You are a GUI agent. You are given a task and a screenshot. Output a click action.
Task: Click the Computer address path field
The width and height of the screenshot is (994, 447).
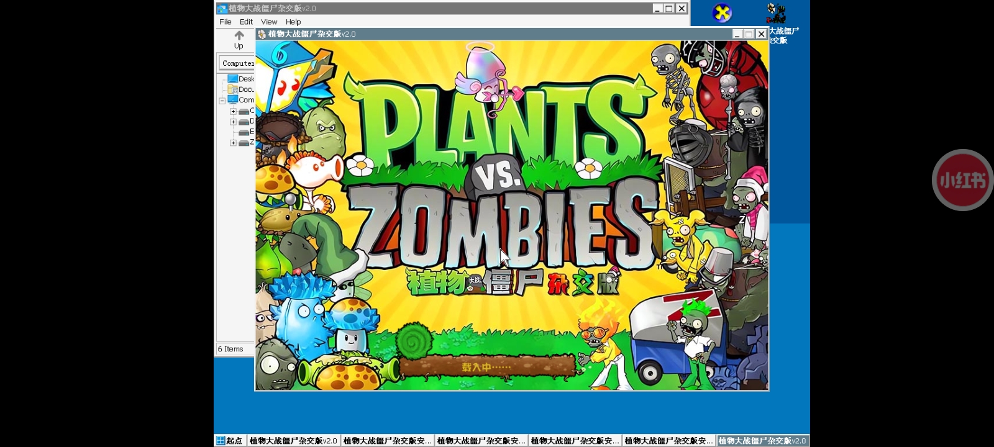point(237,63)
